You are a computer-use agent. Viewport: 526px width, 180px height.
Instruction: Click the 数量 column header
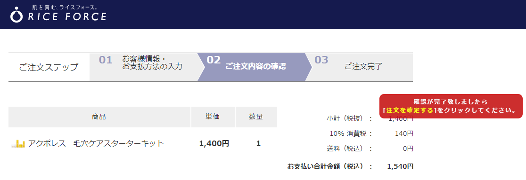pyautogui.click(x=256, y=117)
